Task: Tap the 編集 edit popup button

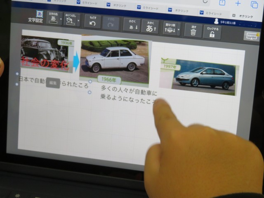Action: pos(53,83)
